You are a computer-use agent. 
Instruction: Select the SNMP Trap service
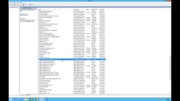[x=42, y=27]
